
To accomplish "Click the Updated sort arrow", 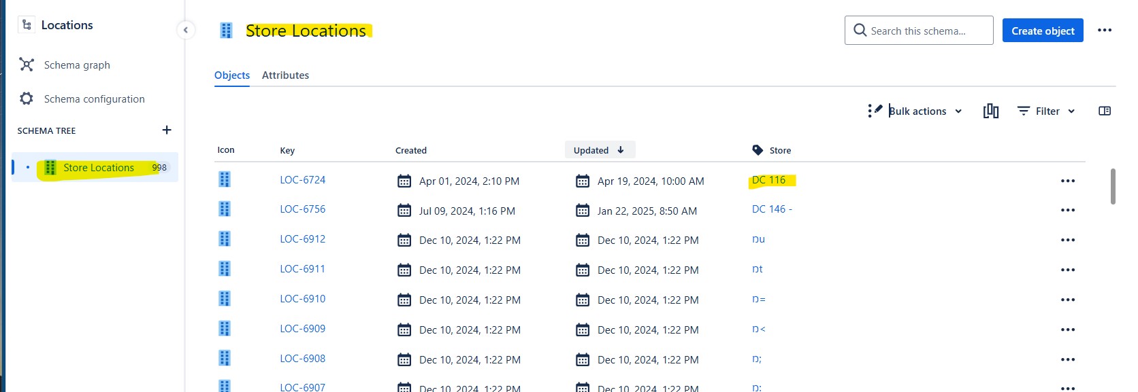I will click(621, 150).
